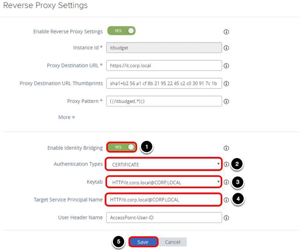Open info icon for URL Thumbprints field
This screenshot has height=250, width=300.
(226, 83)
